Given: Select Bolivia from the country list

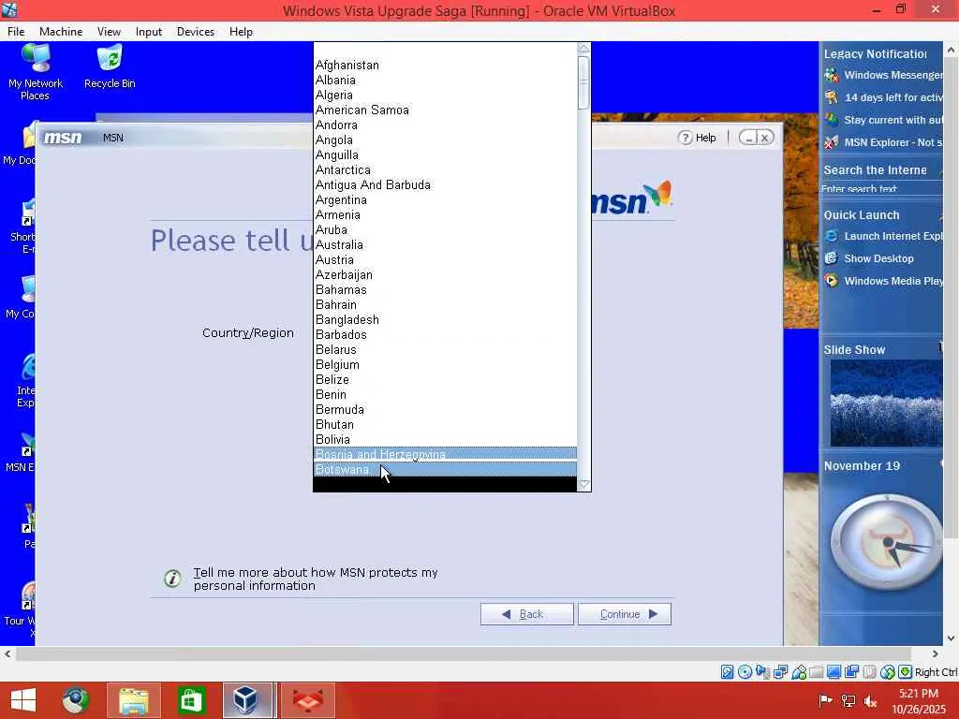Looking at the screenshot, I should click(445, 440).
